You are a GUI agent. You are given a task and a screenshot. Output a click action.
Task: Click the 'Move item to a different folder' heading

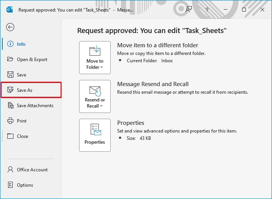click(158, 45)
